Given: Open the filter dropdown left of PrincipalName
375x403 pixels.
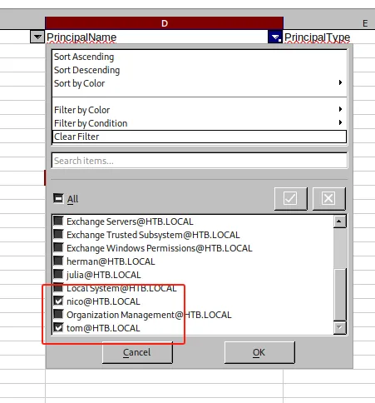Looking at the screenshot, I should 37,37.
